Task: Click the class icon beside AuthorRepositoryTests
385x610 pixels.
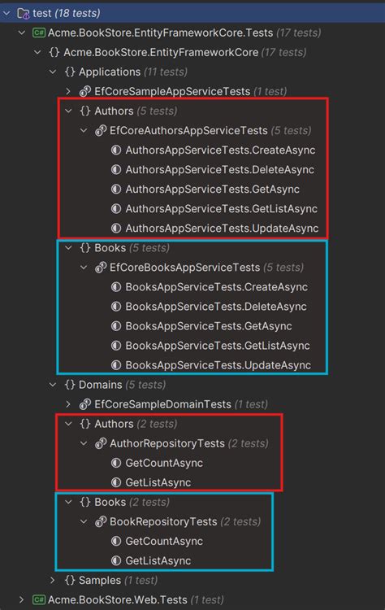Action: (x=101, y=443)
